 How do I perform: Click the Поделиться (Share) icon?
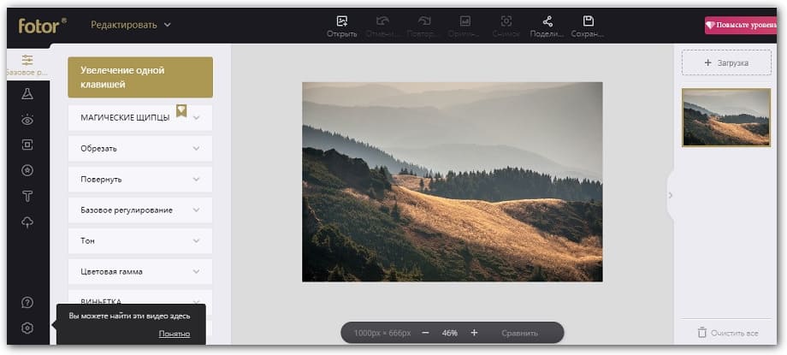point(547,21)
